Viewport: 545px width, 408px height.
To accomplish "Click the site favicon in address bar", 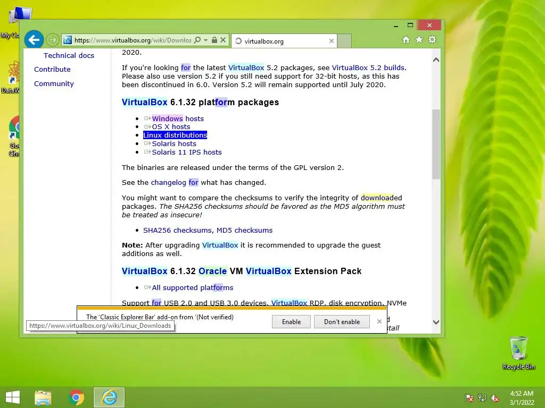I will click(68, 40).
